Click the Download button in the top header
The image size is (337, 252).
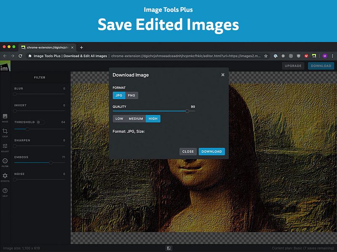click(321, 66)
